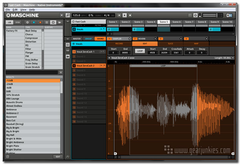Screen dimensions: 240x166
Task: Toggle the audio engine power button
Action: click(195, 15)
